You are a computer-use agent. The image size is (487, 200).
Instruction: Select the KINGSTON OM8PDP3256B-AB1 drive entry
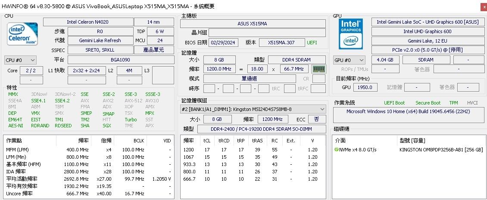pos(441,150)
